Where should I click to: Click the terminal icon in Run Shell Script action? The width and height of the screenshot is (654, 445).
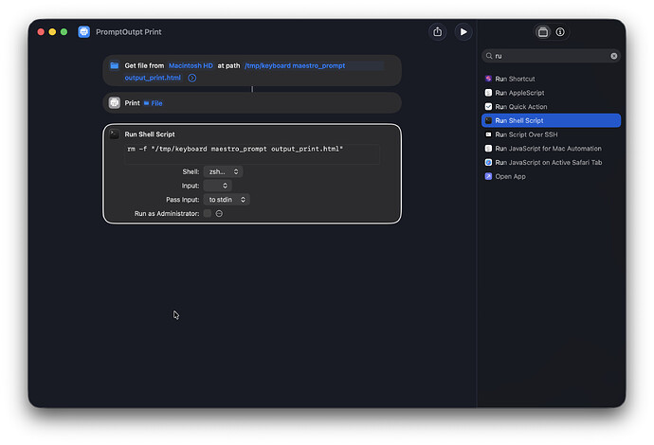115,134
